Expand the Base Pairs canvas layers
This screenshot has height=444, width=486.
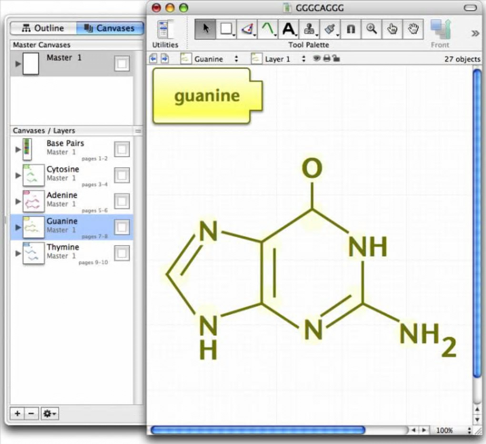pyautogui.click(x=18, y=150)
